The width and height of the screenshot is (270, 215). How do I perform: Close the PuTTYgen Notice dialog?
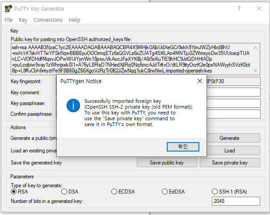pyautogui.click(x=199, y=81)
